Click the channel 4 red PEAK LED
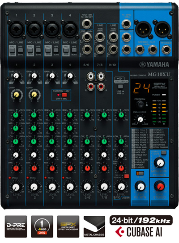The height and width of the screenshot is (243, 179). [63, 178]
